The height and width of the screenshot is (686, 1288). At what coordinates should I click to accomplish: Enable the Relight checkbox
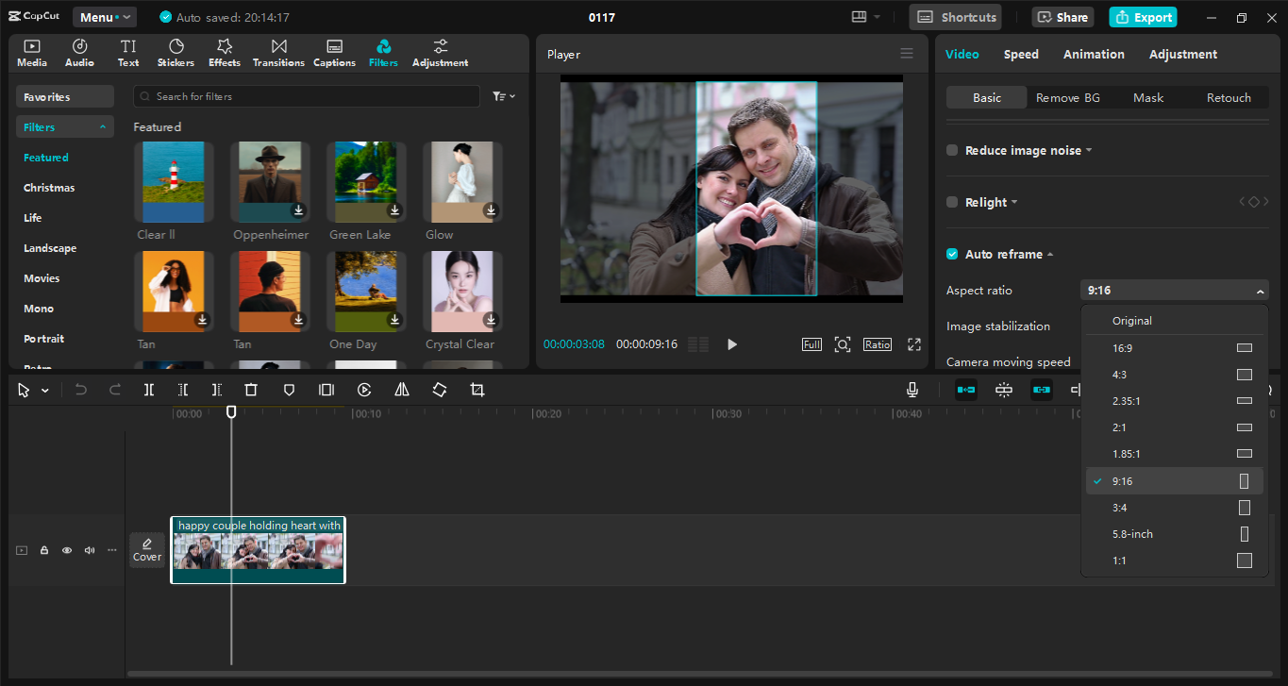coord(952,203)
